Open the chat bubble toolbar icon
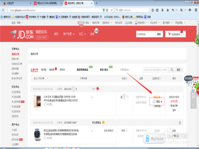 (190, 10)
